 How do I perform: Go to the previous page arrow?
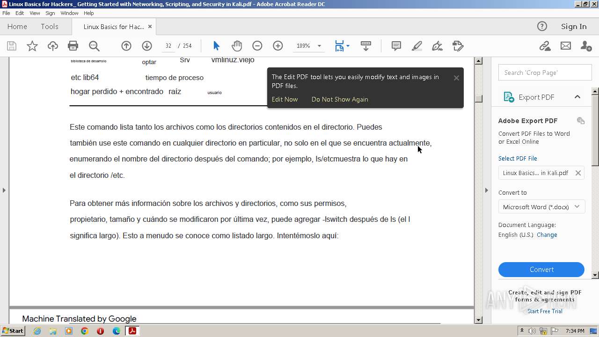coord(126,46)
